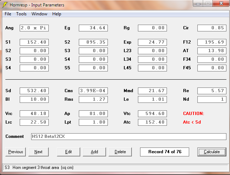Open the File menu
This screenshot has height=175, width=230.
[x=8, y=14]
